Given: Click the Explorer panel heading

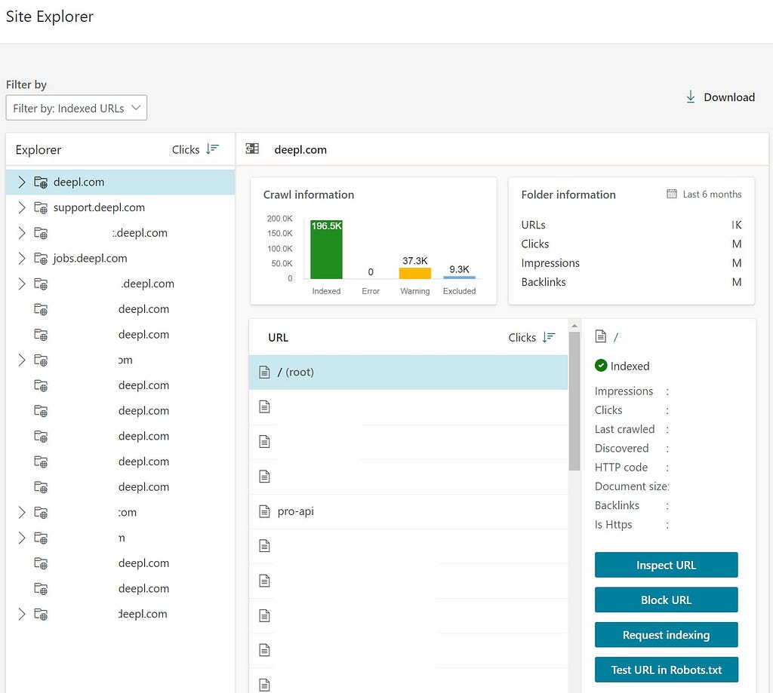Looking at the screenshot, I should [x=38, y=150].
